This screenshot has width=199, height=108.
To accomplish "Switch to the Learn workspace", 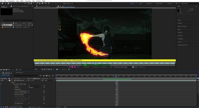I will (140, 4).
